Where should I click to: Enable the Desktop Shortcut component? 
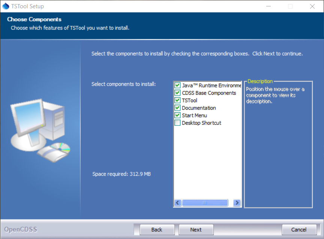pos(177,123)
